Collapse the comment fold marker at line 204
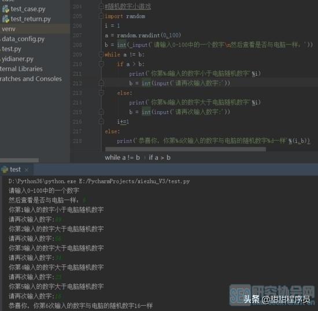318x311 pixels. (101, 6)
